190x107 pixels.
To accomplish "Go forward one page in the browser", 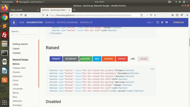I will tap(17, 15).
